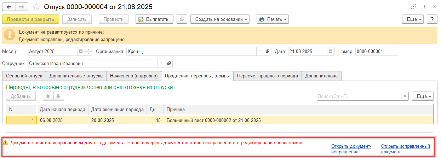Select the cell showing 15 days
The image size is (441, 158).
coord(155,120)
